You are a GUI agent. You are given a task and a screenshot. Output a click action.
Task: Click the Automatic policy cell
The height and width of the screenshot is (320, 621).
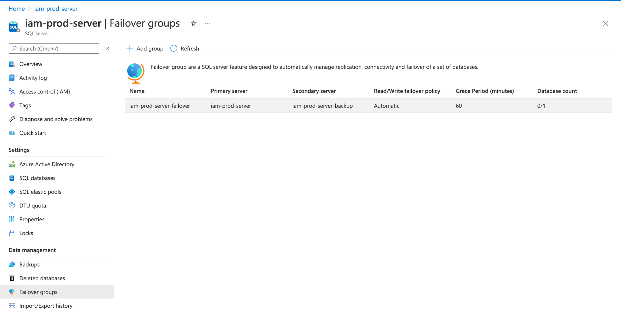tap(386, 106)
